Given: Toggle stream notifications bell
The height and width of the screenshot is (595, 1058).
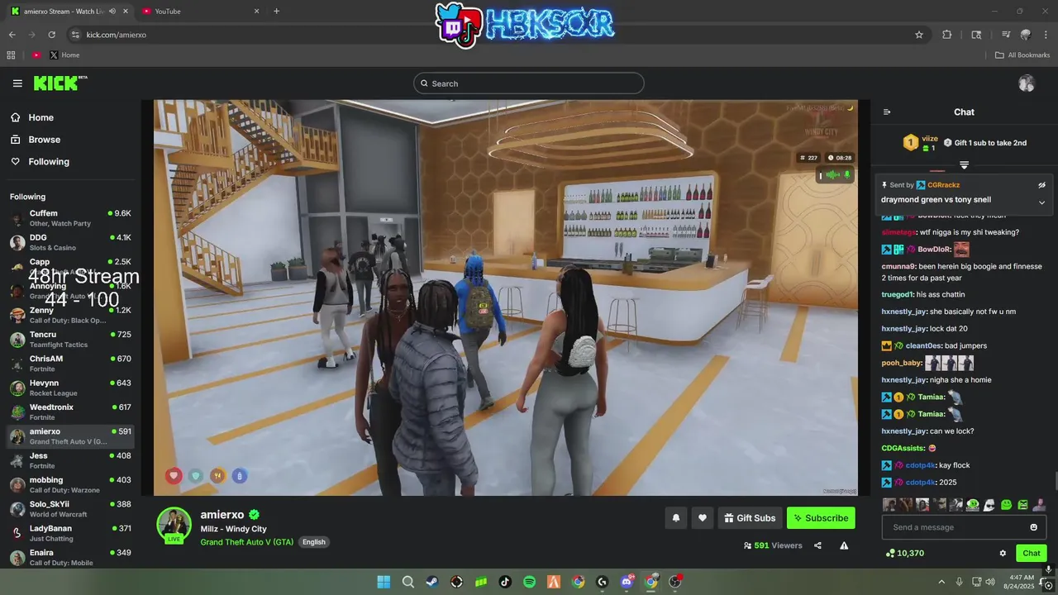Looking at the screenshot, I should click(676, 518).
